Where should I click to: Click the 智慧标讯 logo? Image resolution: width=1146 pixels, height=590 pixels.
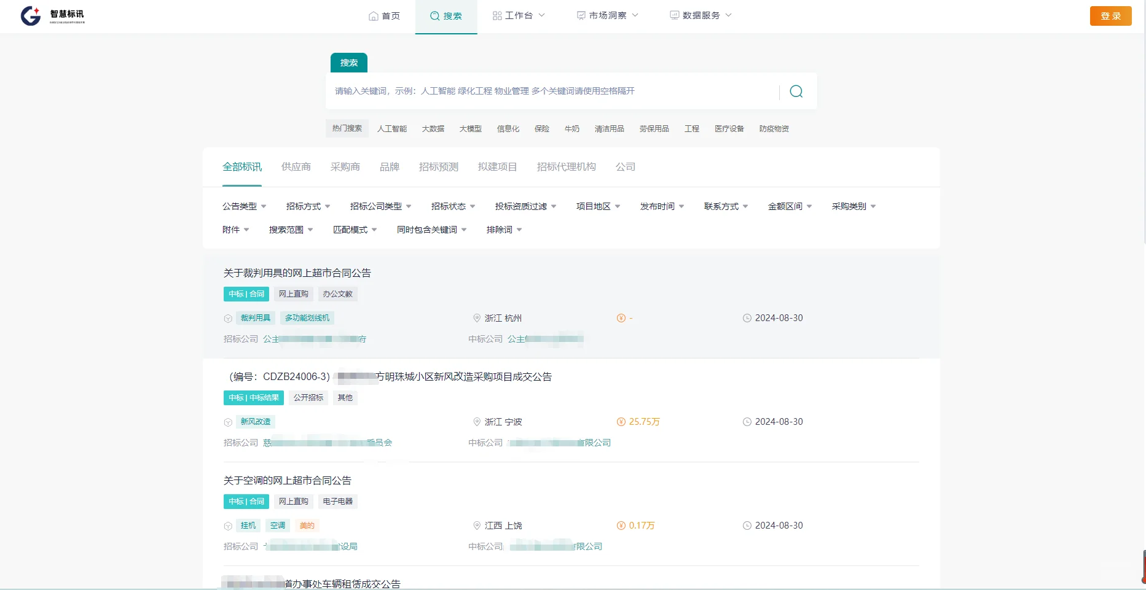52,16
